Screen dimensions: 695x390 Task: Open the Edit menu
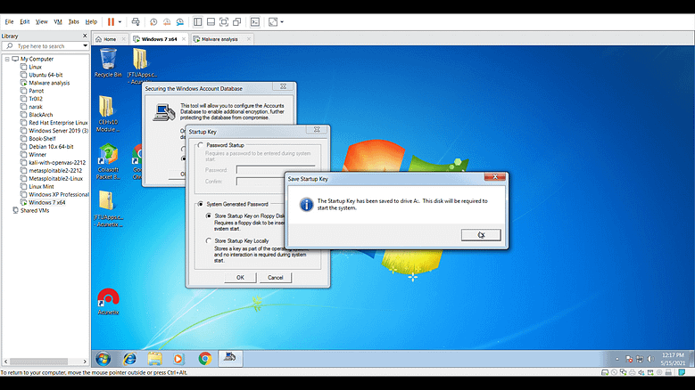(24, 21)
